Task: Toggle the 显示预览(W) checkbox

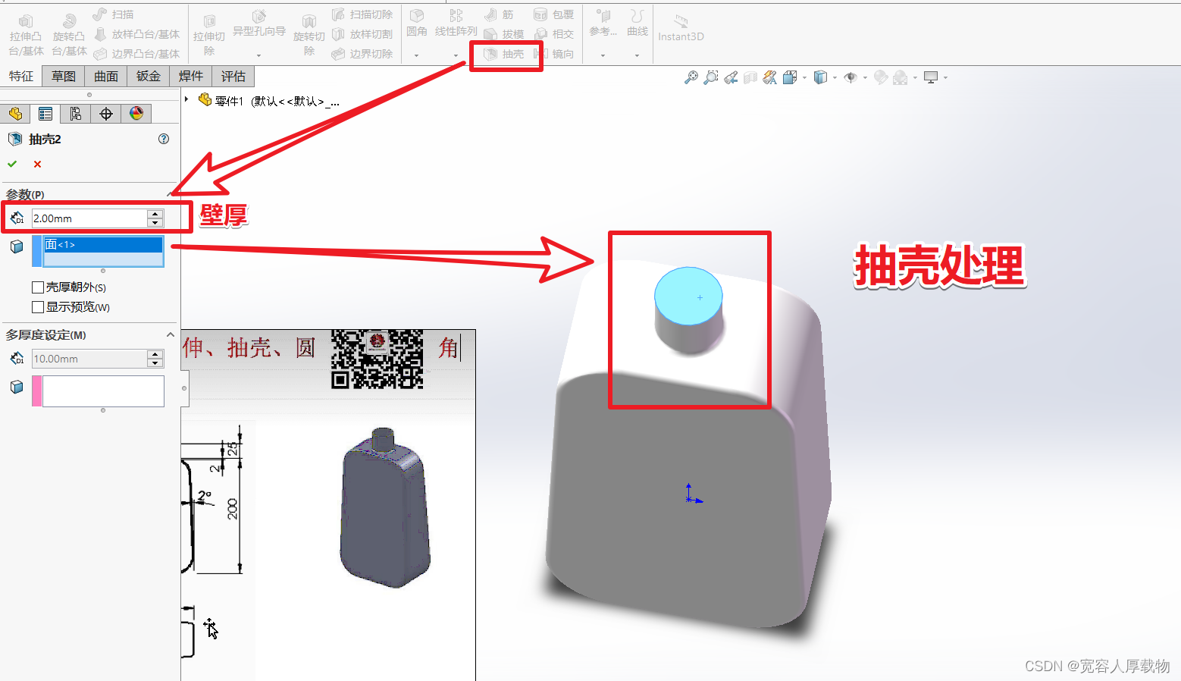Action: point(38,307)
